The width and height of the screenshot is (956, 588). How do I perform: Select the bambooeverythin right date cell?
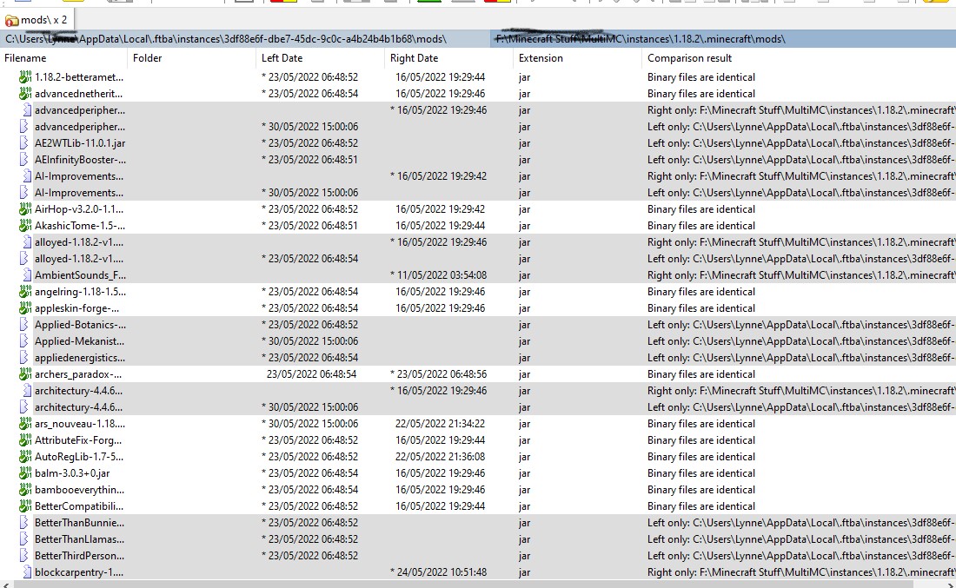[441, 489]
